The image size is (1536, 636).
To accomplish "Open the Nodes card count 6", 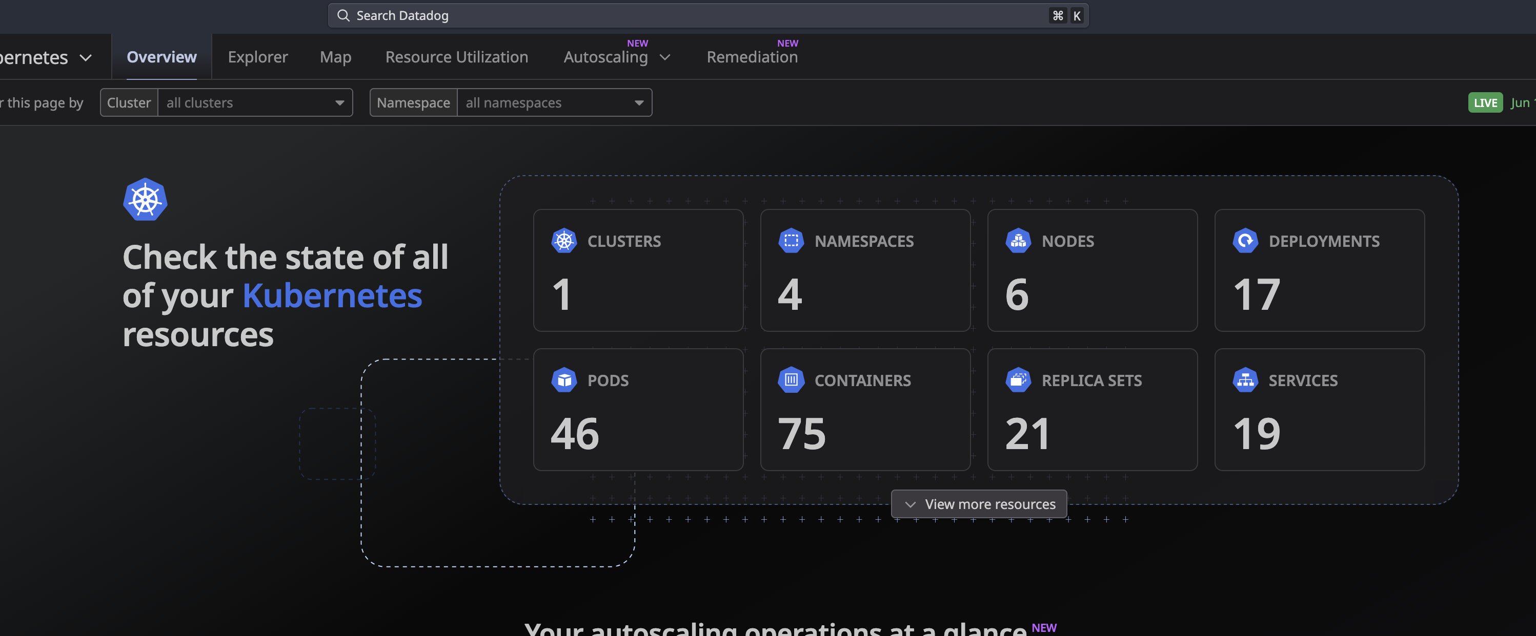I will tap(1017, 294).
